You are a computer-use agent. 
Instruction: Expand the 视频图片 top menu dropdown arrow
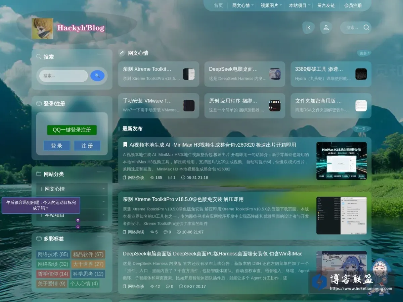281,5
